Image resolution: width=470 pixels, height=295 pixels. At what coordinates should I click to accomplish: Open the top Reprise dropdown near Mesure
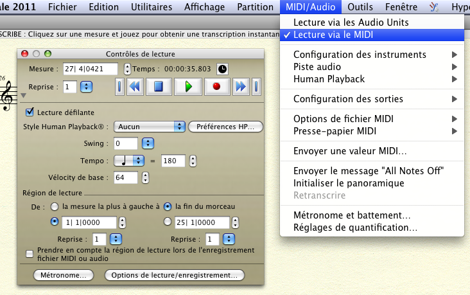pos(86,87)
